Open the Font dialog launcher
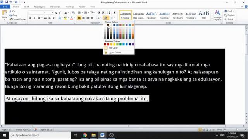248x139 pixels. click(x=75, y=23)
